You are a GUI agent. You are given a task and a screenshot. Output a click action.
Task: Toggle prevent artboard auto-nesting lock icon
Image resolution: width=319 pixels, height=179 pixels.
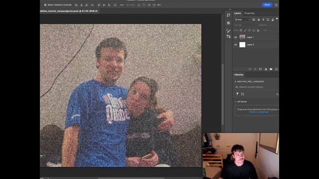254,30
